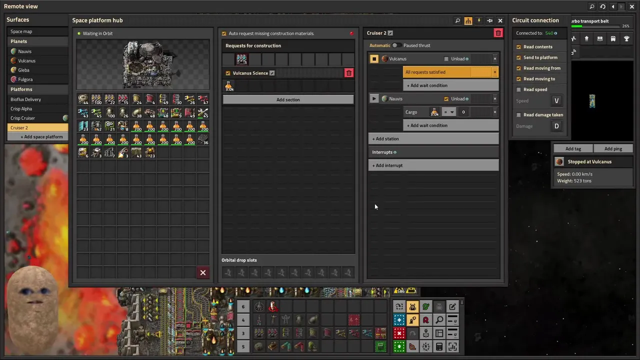Select the Fulgora planet surface

click(38, 79)
